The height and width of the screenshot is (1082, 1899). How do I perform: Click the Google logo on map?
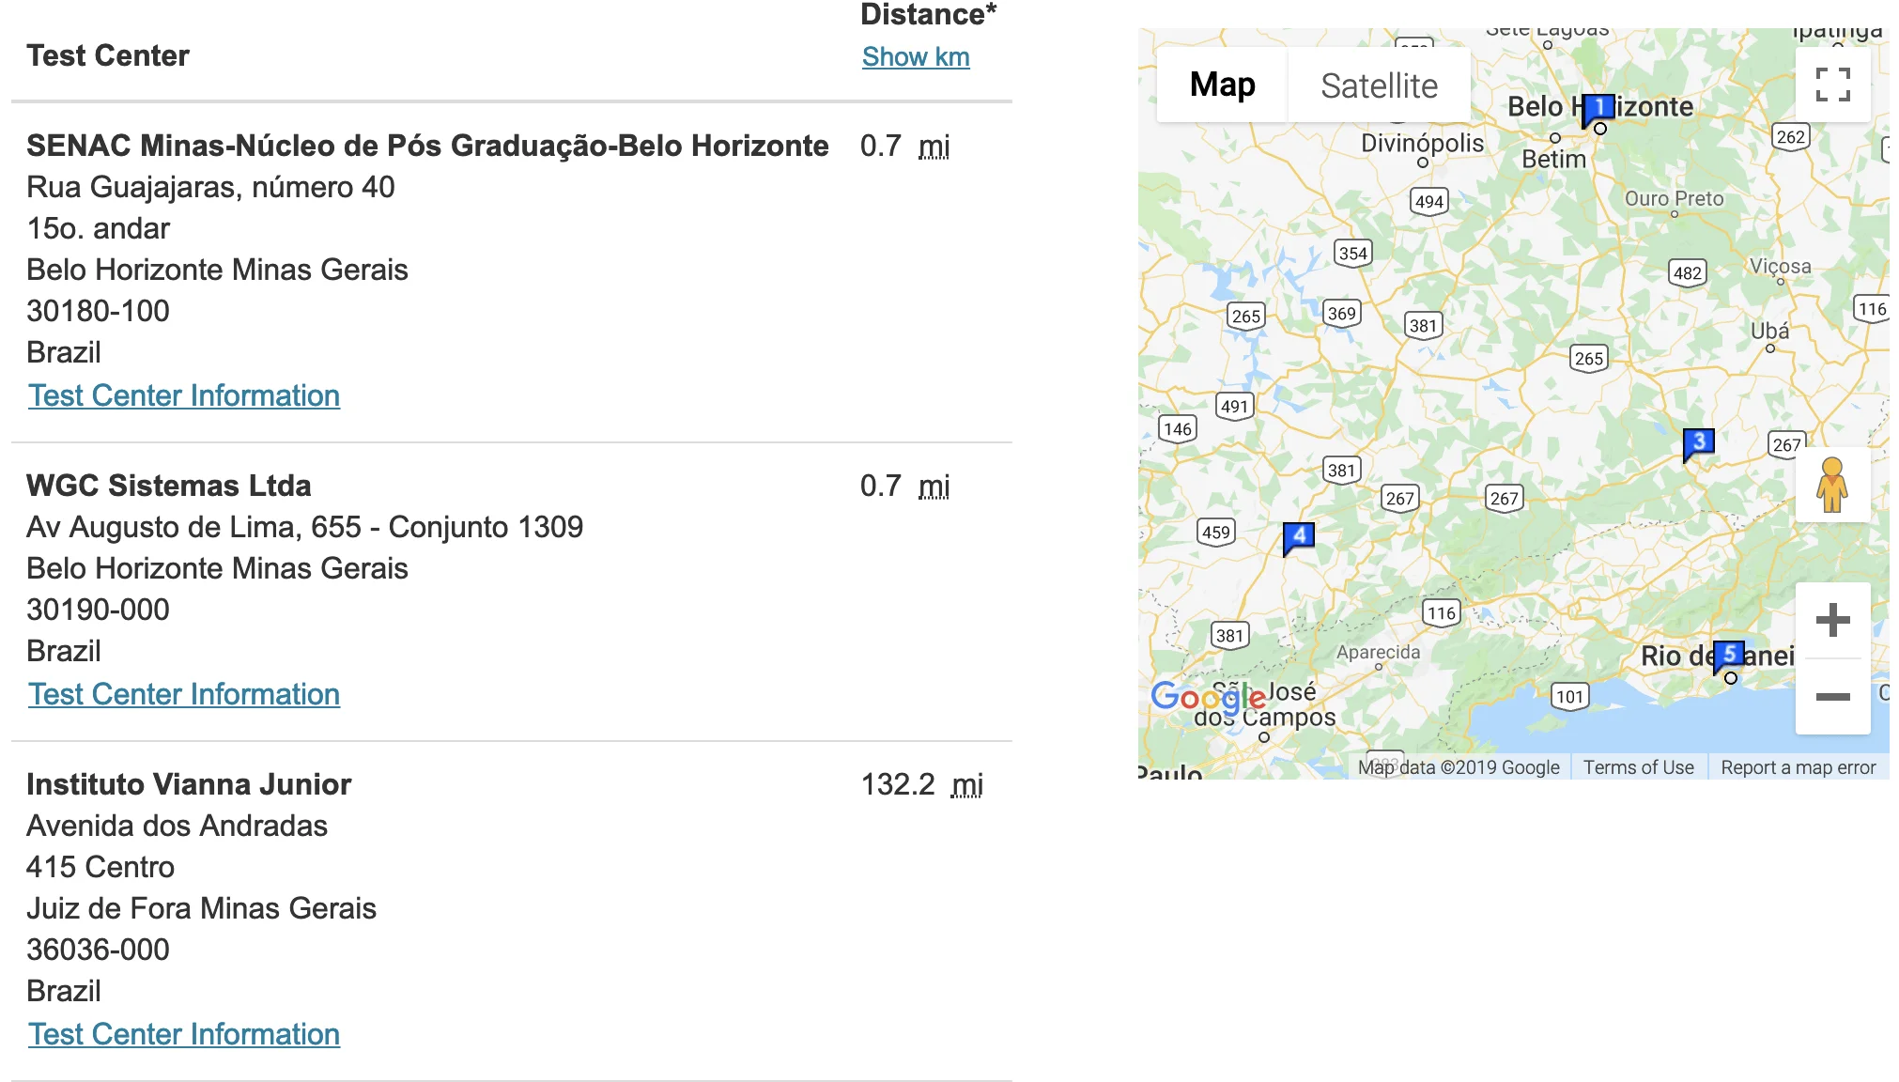point(1208,697)
